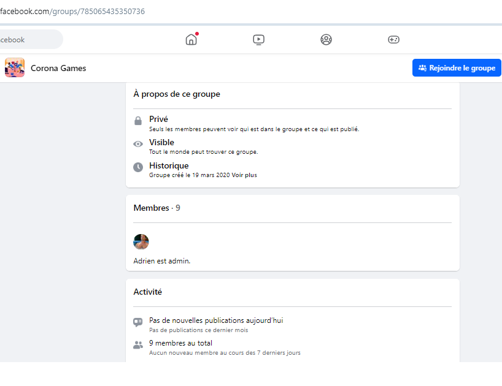502x386 pixels.
Task: Open the Gaming controller icon
Action: point(393,40)
